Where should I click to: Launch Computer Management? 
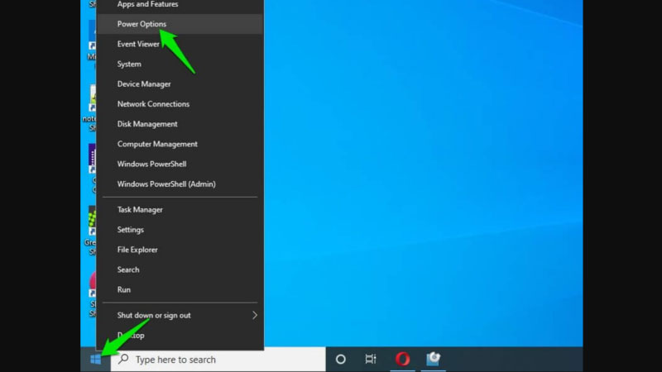click(156, 144)
